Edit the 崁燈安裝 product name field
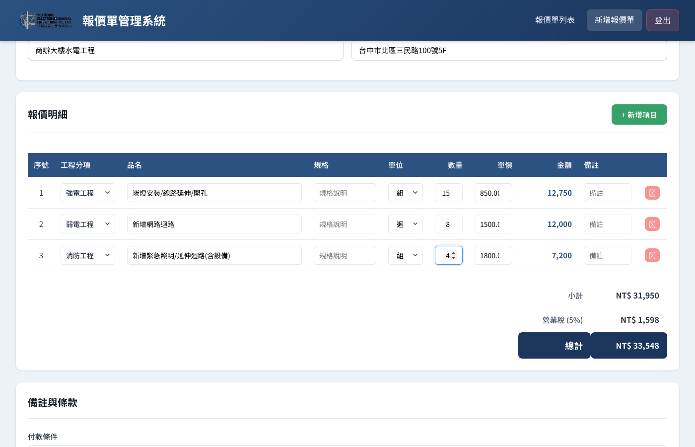The height and width of the screenshot is (447, 695). tap(214, 193)
